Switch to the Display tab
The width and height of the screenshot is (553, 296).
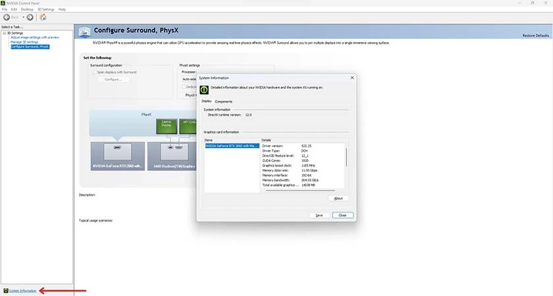[206, 101]
